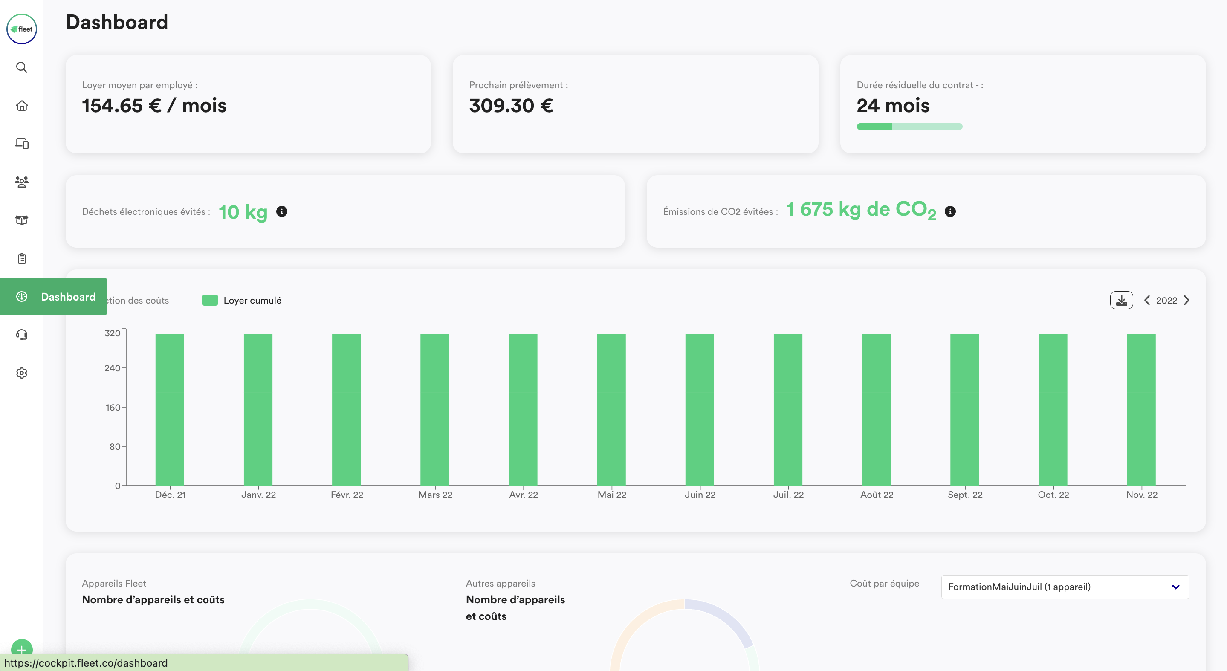Click the 'Autres appareils' heading
This screenshot has width=1227, height=671.
click(x=500, y=583)
